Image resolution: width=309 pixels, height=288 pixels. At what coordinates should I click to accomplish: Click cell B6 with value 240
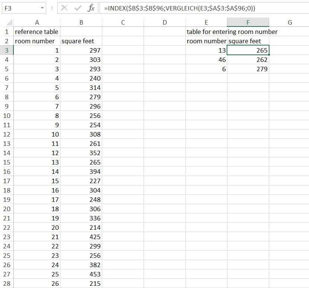coord(81,78)
